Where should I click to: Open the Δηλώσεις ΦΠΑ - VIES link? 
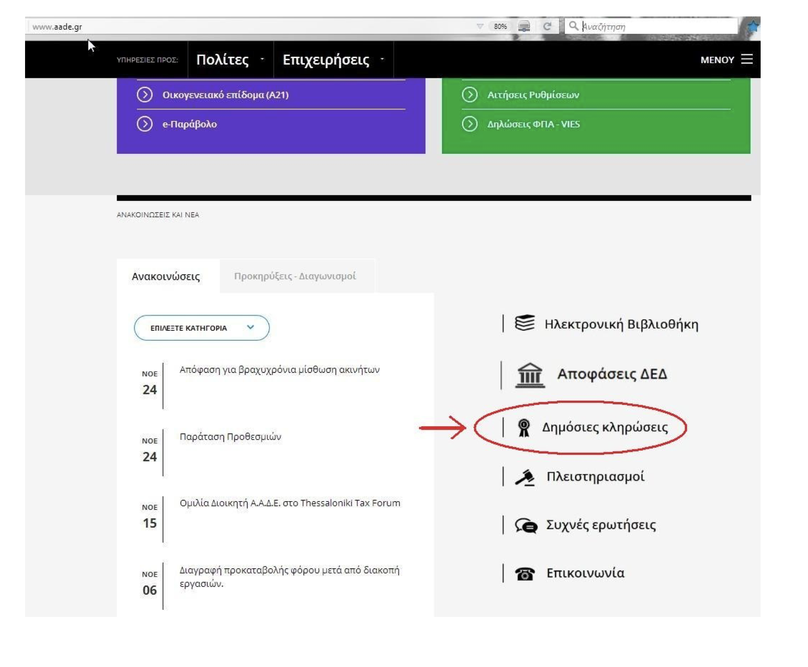pos(533,124)
